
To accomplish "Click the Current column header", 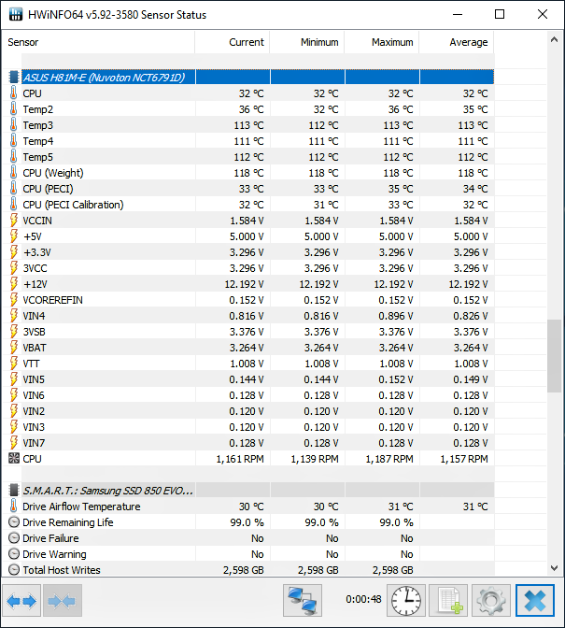I will (x=233, y=42).
